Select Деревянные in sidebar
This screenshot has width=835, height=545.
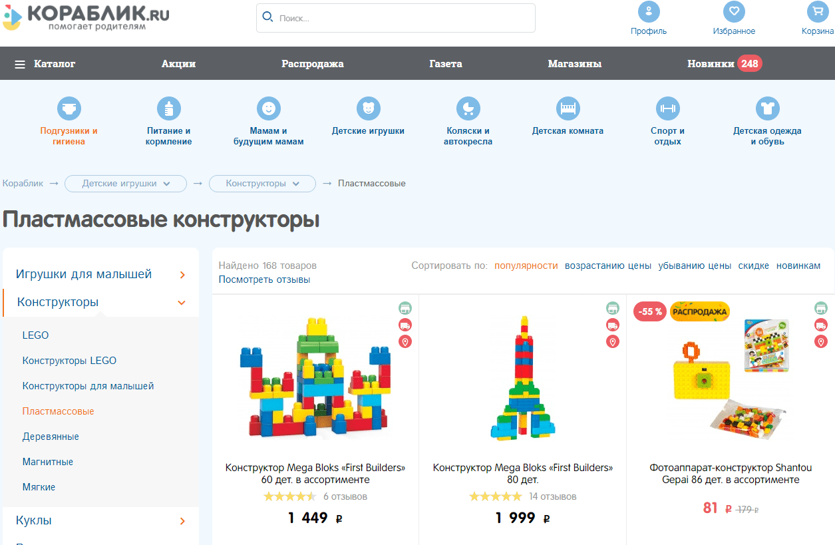click(51, 437)
